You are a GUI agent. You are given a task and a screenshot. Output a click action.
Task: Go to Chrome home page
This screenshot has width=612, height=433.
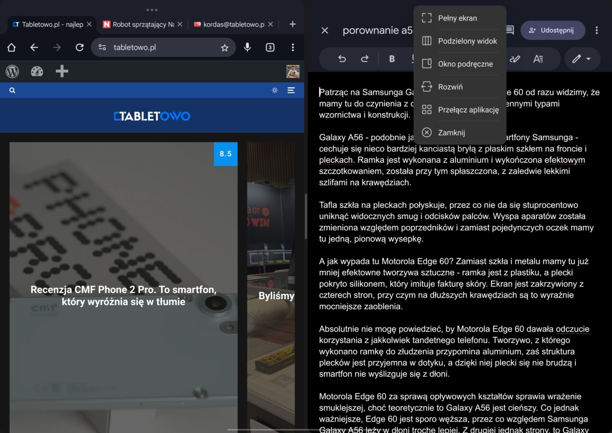coord(12,47)
